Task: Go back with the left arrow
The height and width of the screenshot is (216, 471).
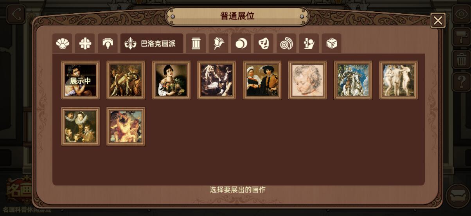Action: coord(16,14)
